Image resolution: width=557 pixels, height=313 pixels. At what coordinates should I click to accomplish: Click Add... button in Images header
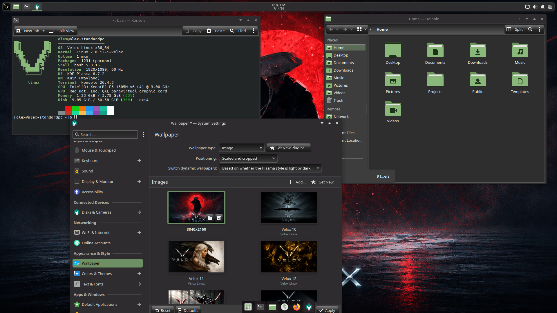297,182
